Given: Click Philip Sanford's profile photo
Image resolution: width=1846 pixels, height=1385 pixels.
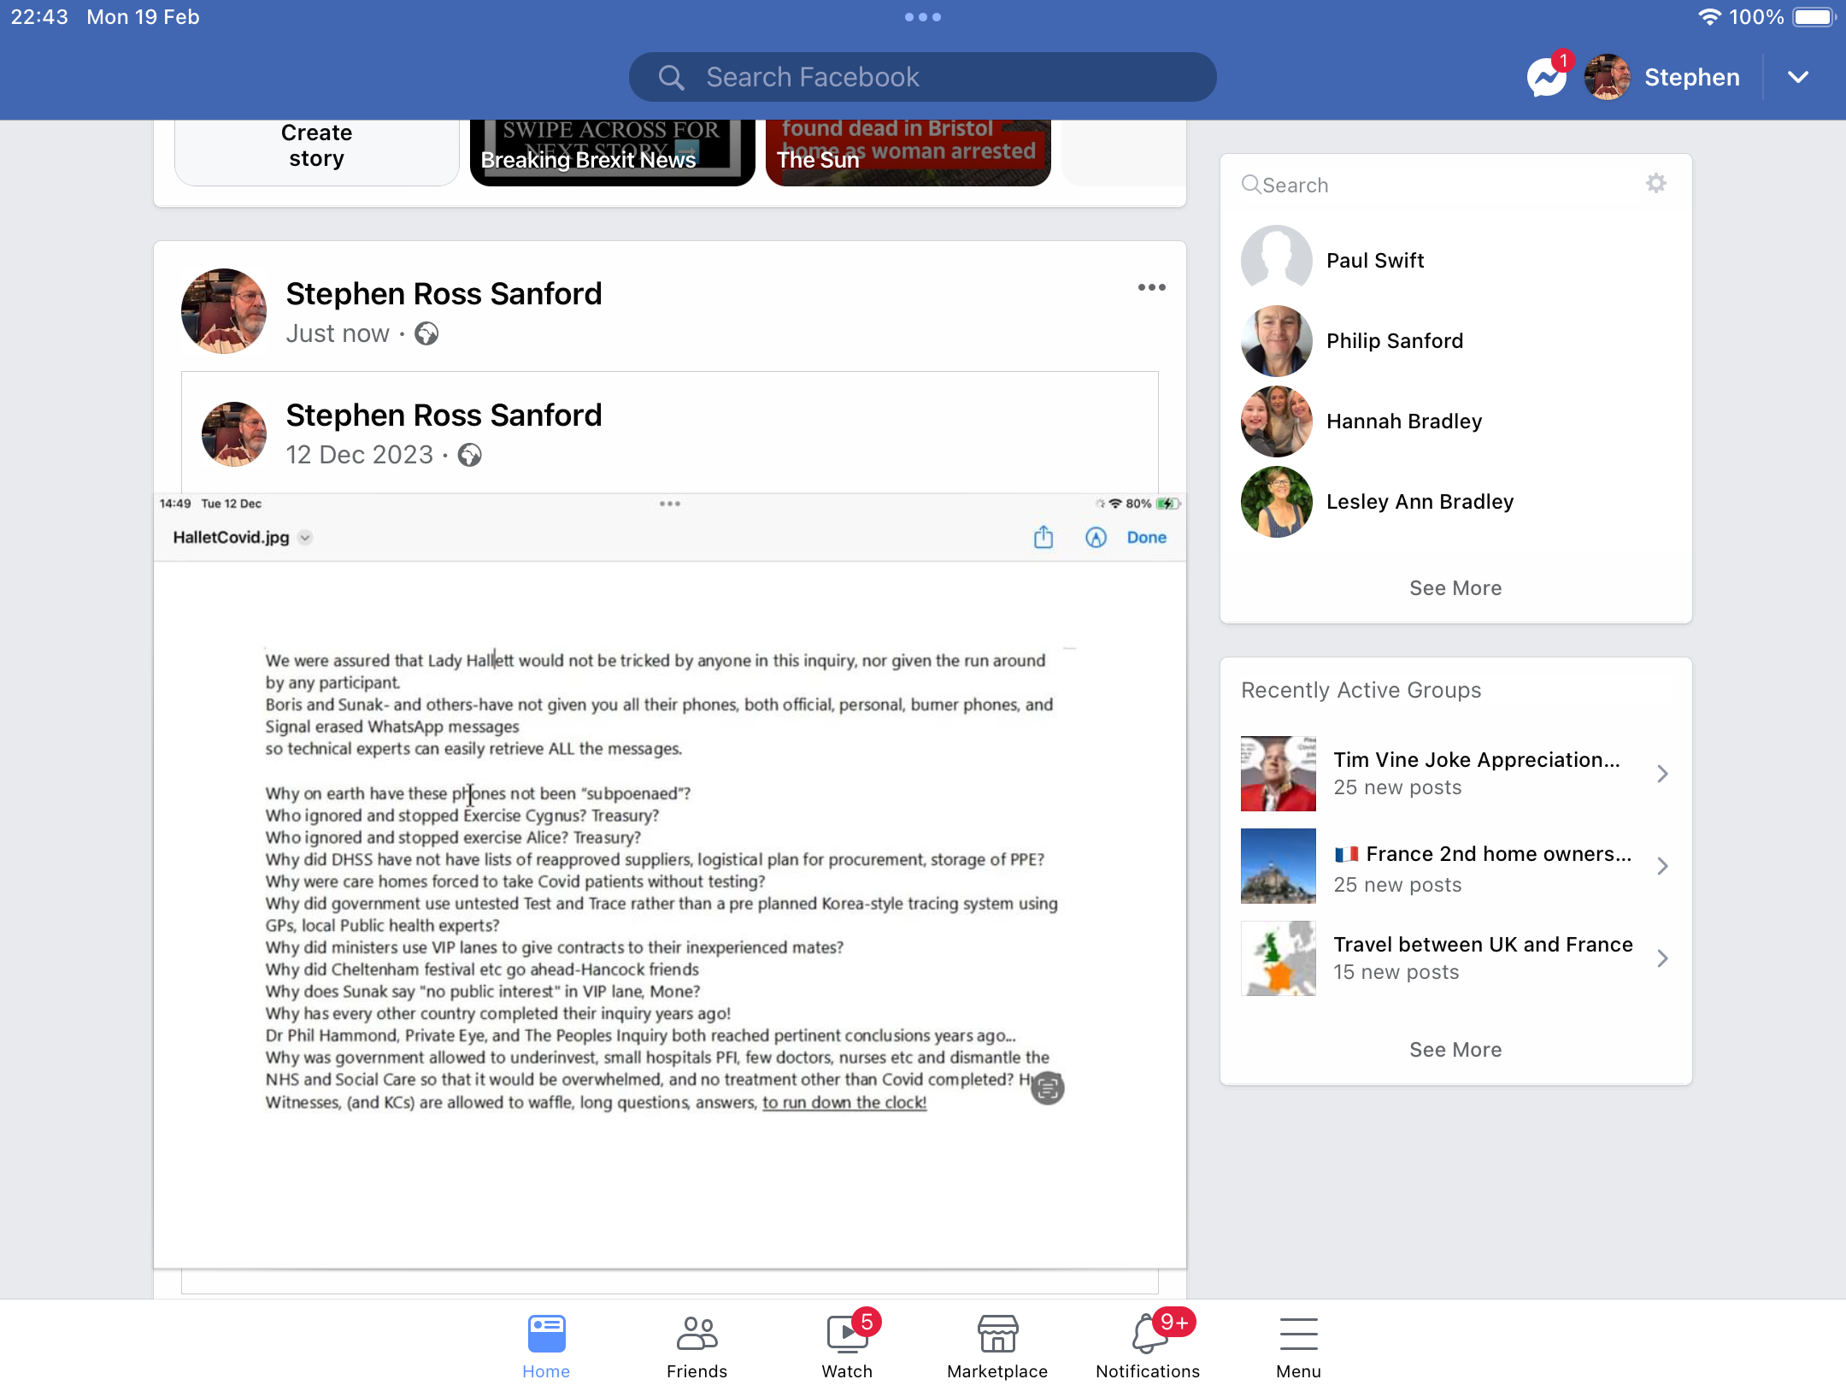Looking at the screenshot, I should pos(1277,341).
